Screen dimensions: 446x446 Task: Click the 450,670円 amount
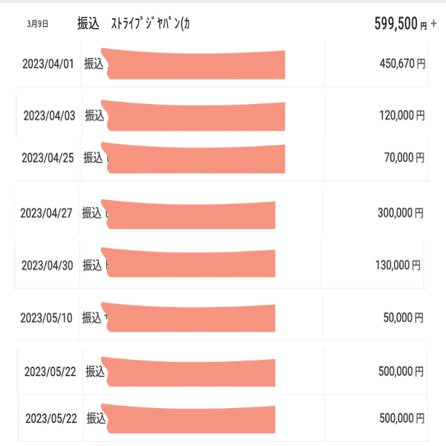point(402,64)
